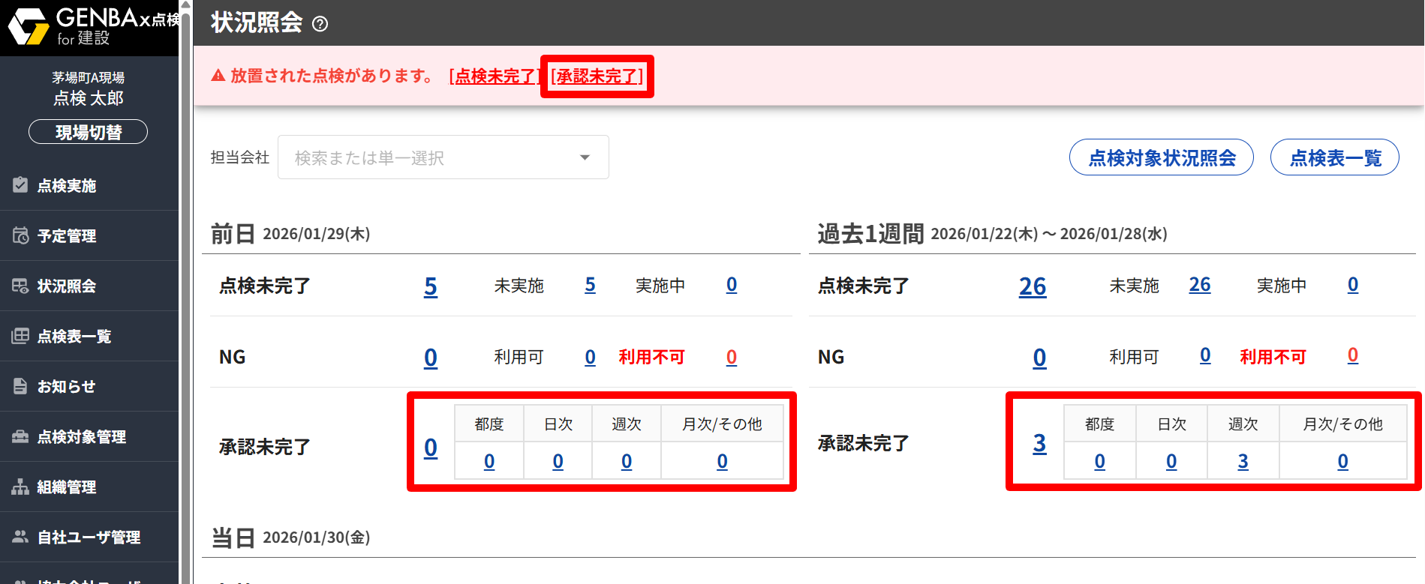Open 前日 利用可 count 0 link
Viewport: 1425px width, 584px height.
point(591,357)
